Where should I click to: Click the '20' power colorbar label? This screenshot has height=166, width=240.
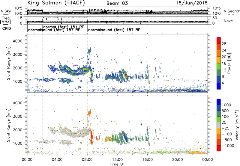point(224,57)
